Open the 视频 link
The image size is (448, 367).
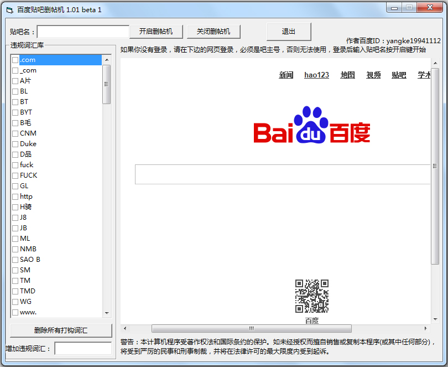click(373, 75)
